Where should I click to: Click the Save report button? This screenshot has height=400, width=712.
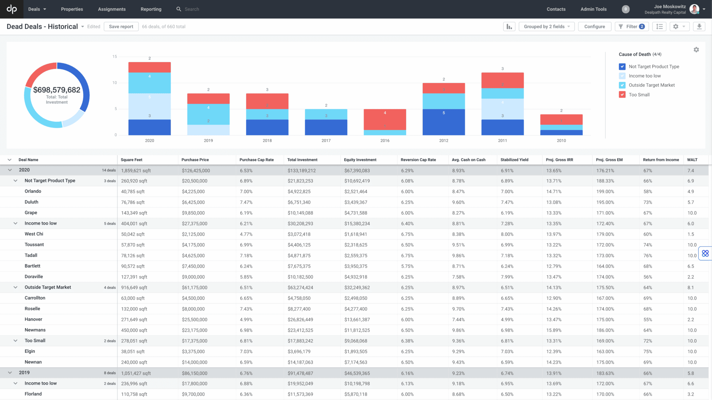pyautogui.click(x=121, y=26)
